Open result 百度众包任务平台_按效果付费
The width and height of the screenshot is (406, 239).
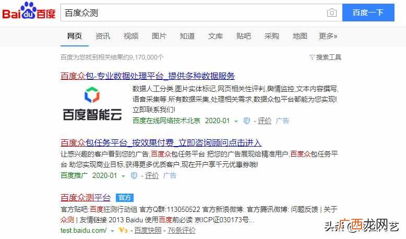click(x=161, y=142)
